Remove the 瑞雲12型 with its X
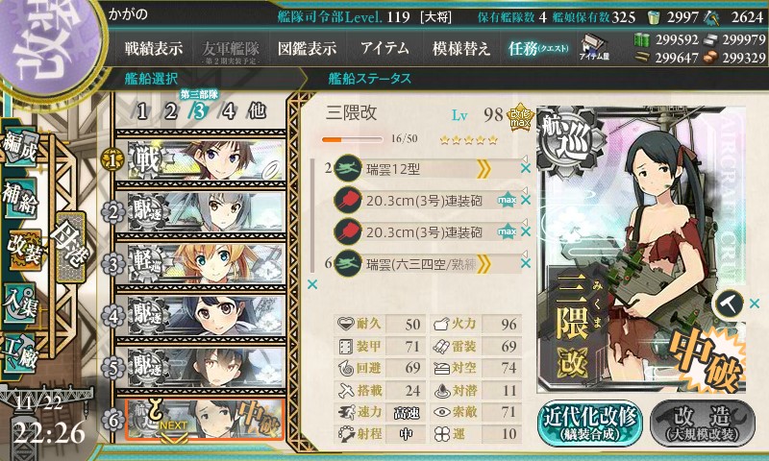The width and height of the screenshot is (769, 461). click(525, 169)
